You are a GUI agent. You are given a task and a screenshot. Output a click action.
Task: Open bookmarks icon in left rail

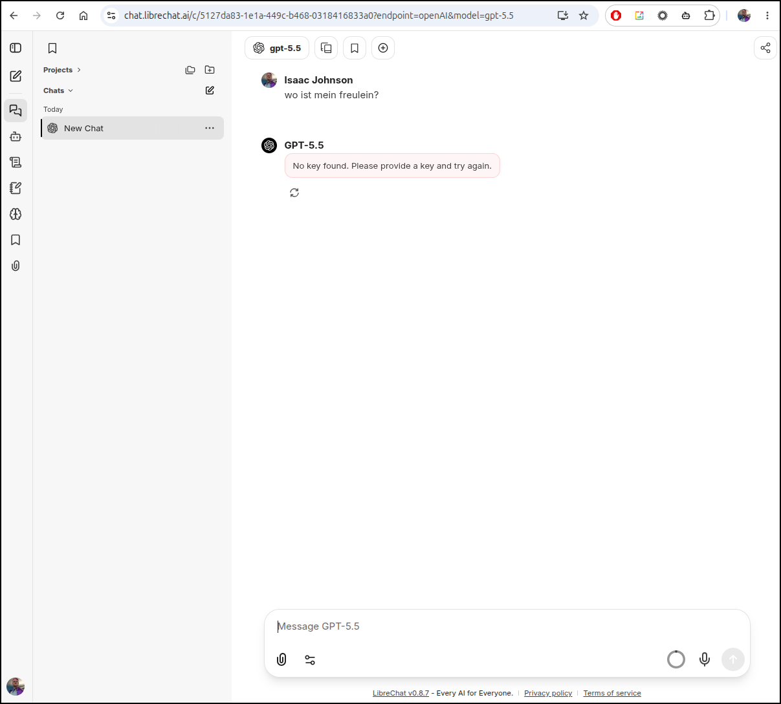16,240
